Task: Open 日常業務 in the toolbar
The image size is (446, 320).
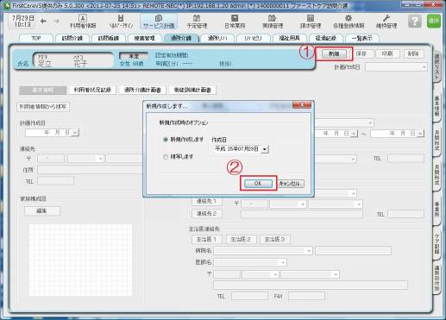Action: (x=235, y=22)
